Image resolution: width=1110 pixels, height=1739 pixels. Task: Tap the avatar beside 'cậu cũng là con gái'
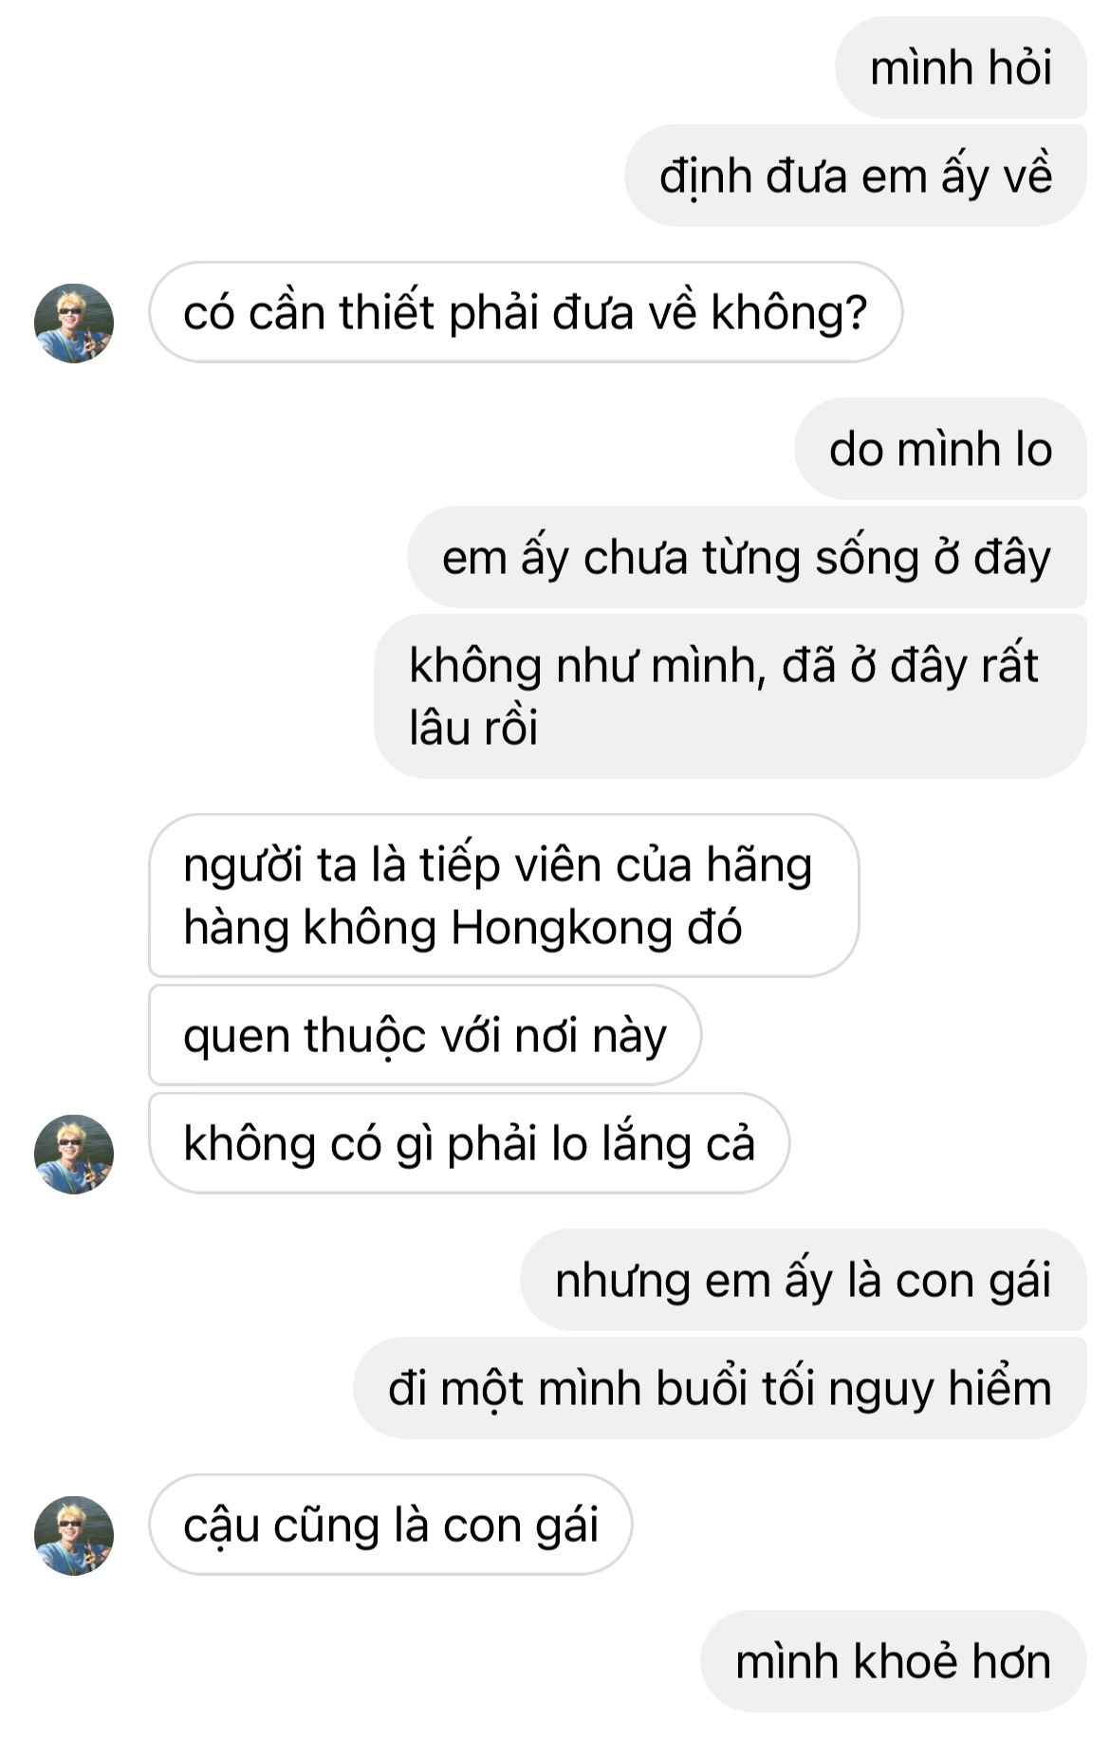[x=74, y=1535]
